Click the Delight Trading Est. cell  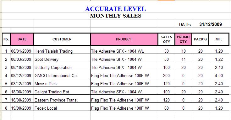click(x=62, y=92)
